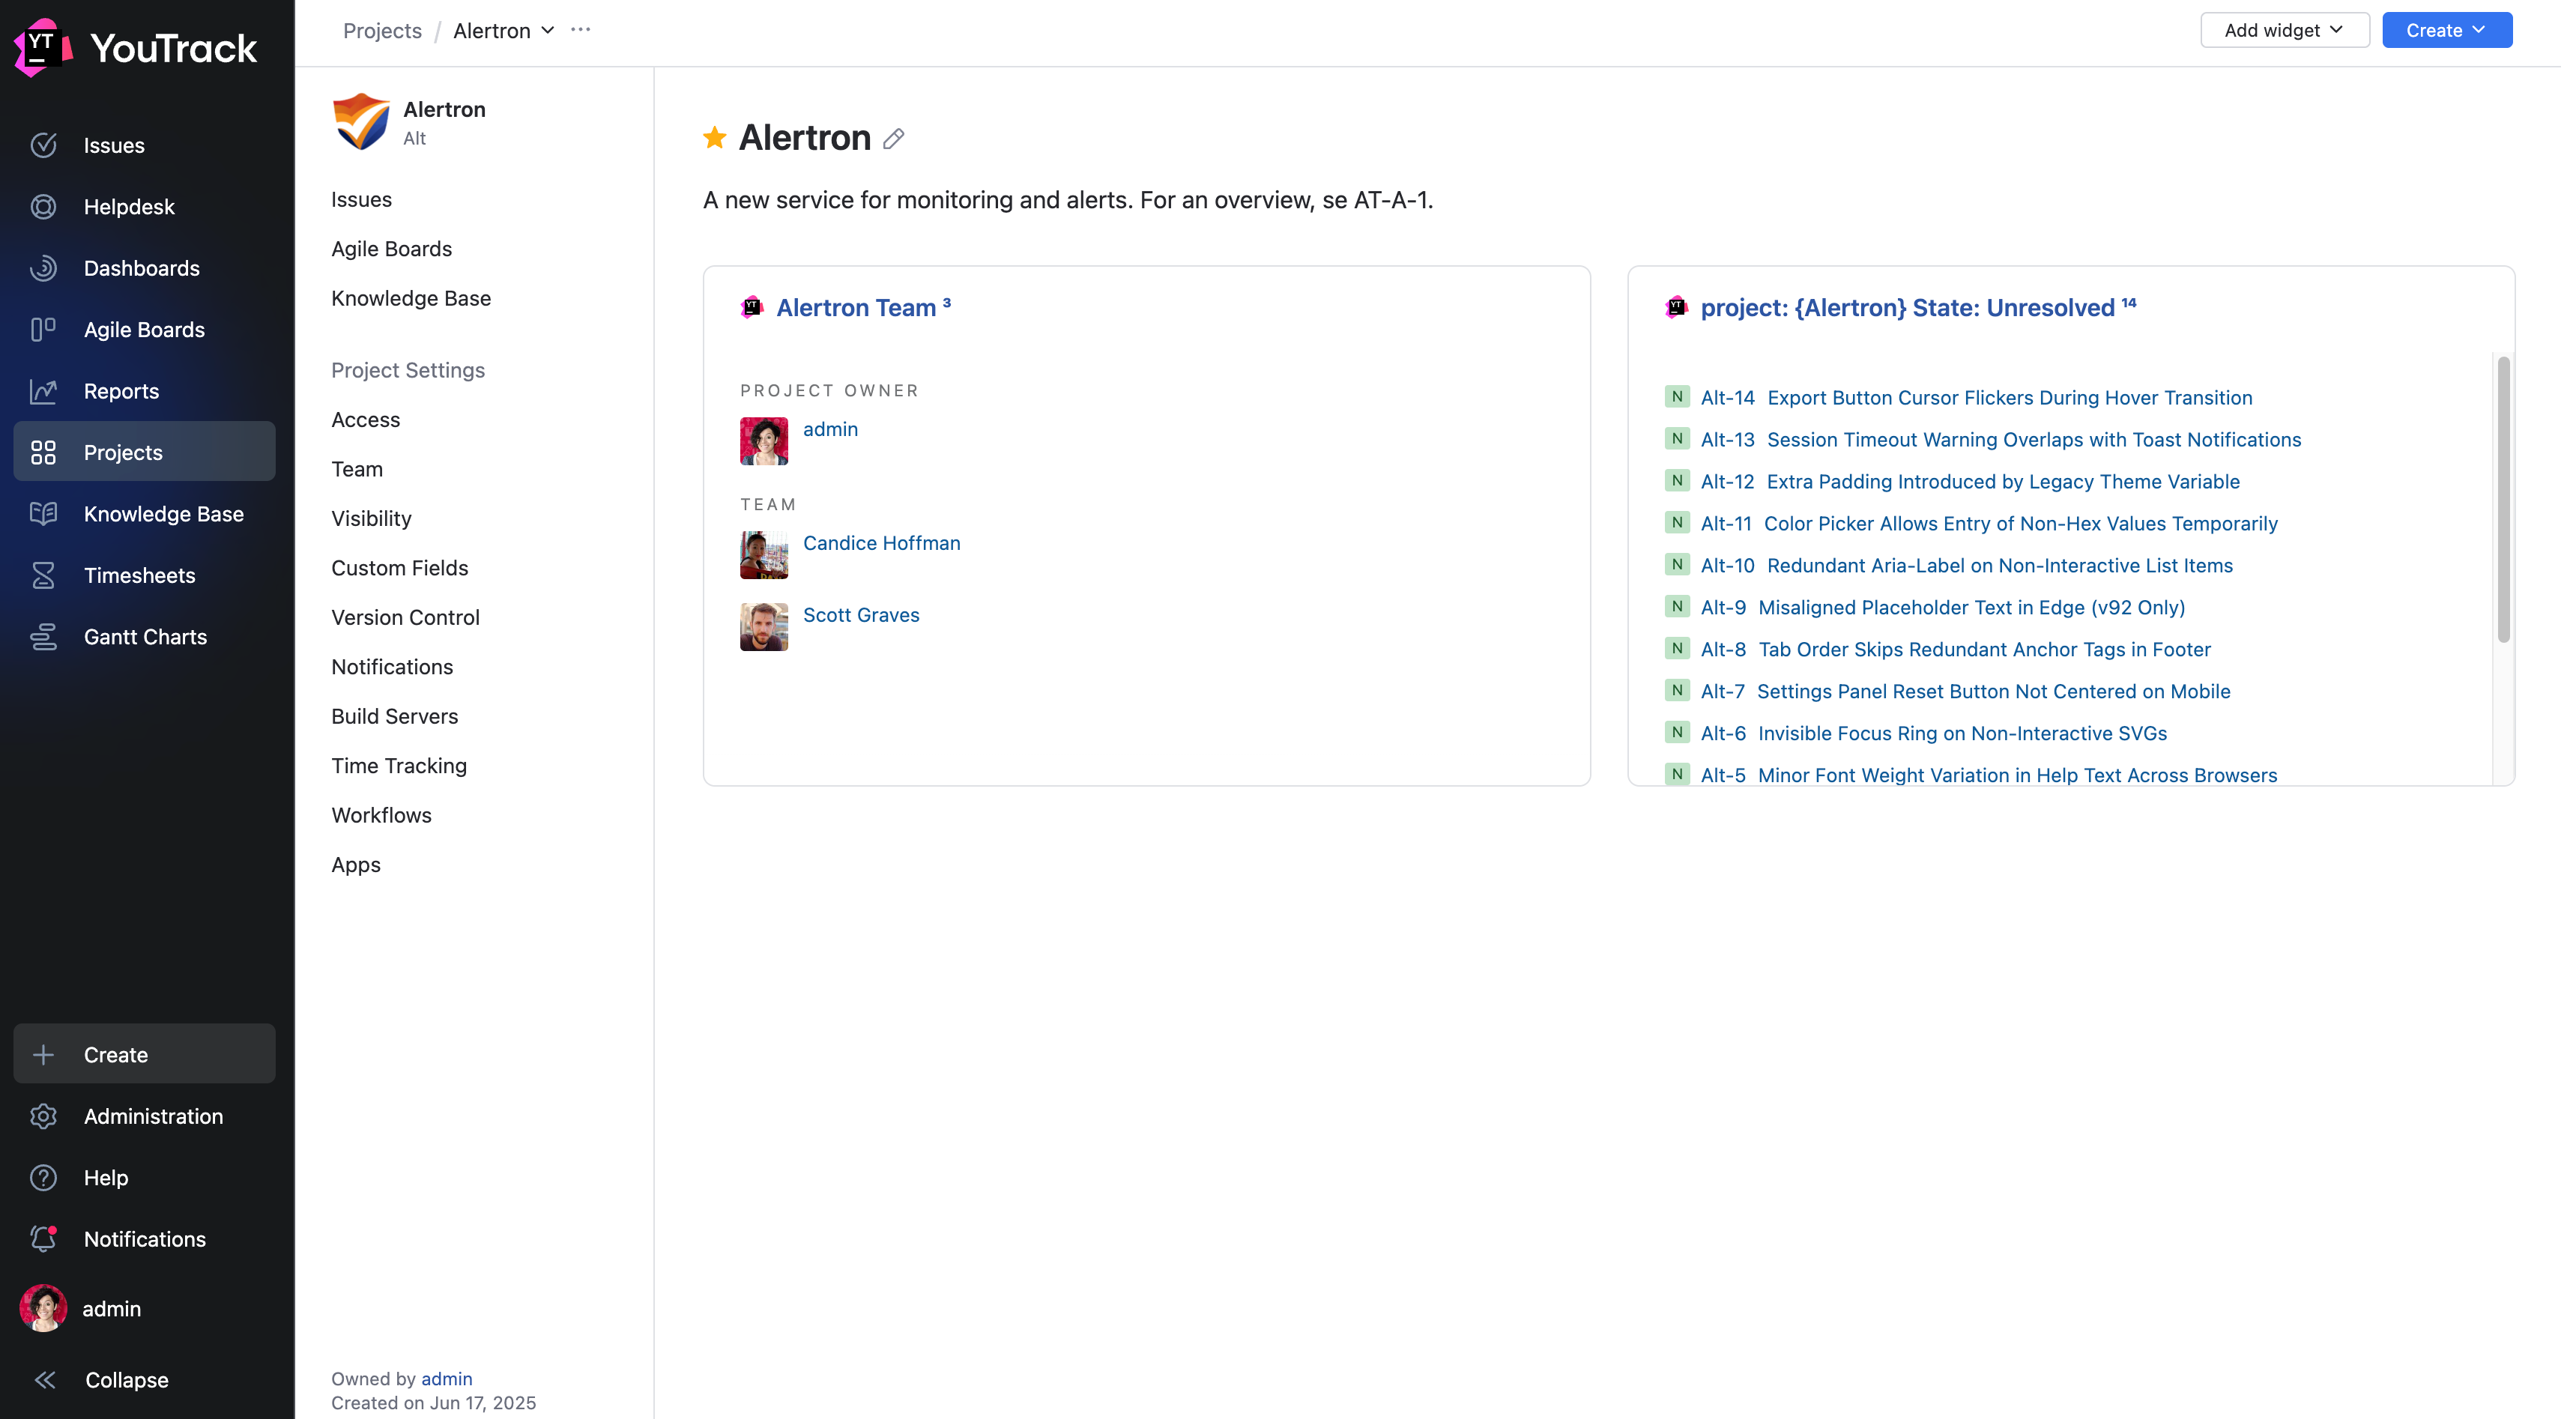This screenshot has height=1419, width=2576.
Task: Open Dashboards via its sidebar icon
Action: [44, 268]
